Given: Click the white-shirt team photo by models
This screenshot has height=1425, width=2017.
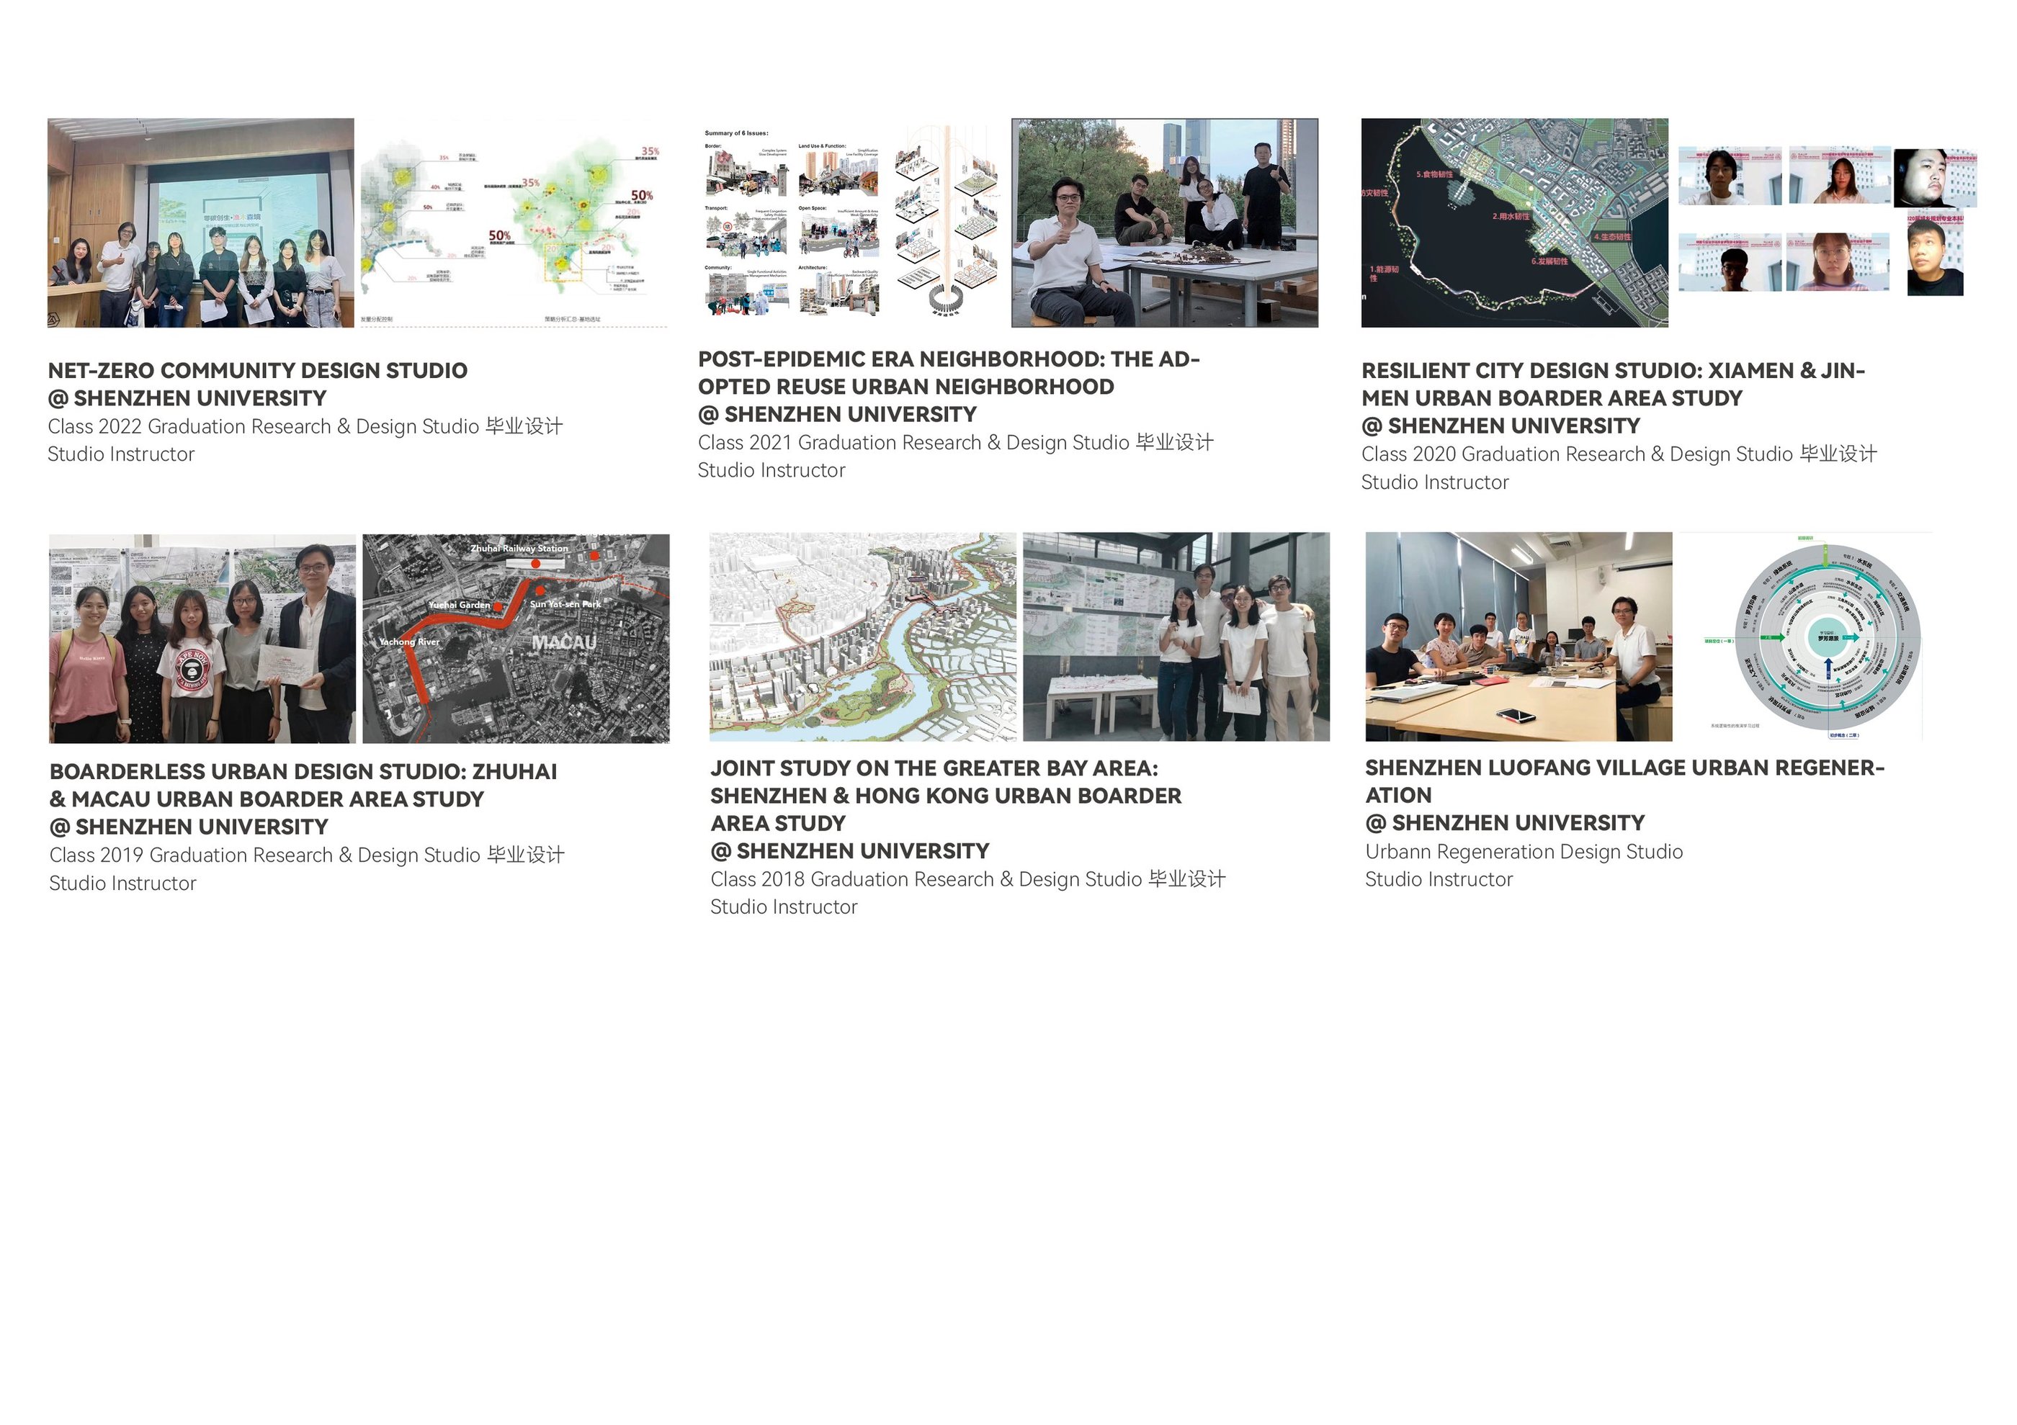Looking at the screenshot, I should (x=1176, y=637).
